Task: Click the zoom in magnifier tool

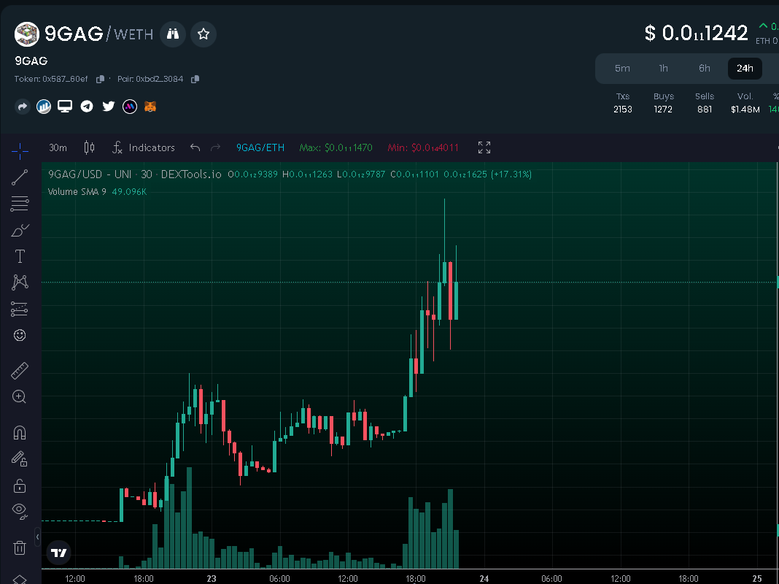Action: (x=20, y=396)
